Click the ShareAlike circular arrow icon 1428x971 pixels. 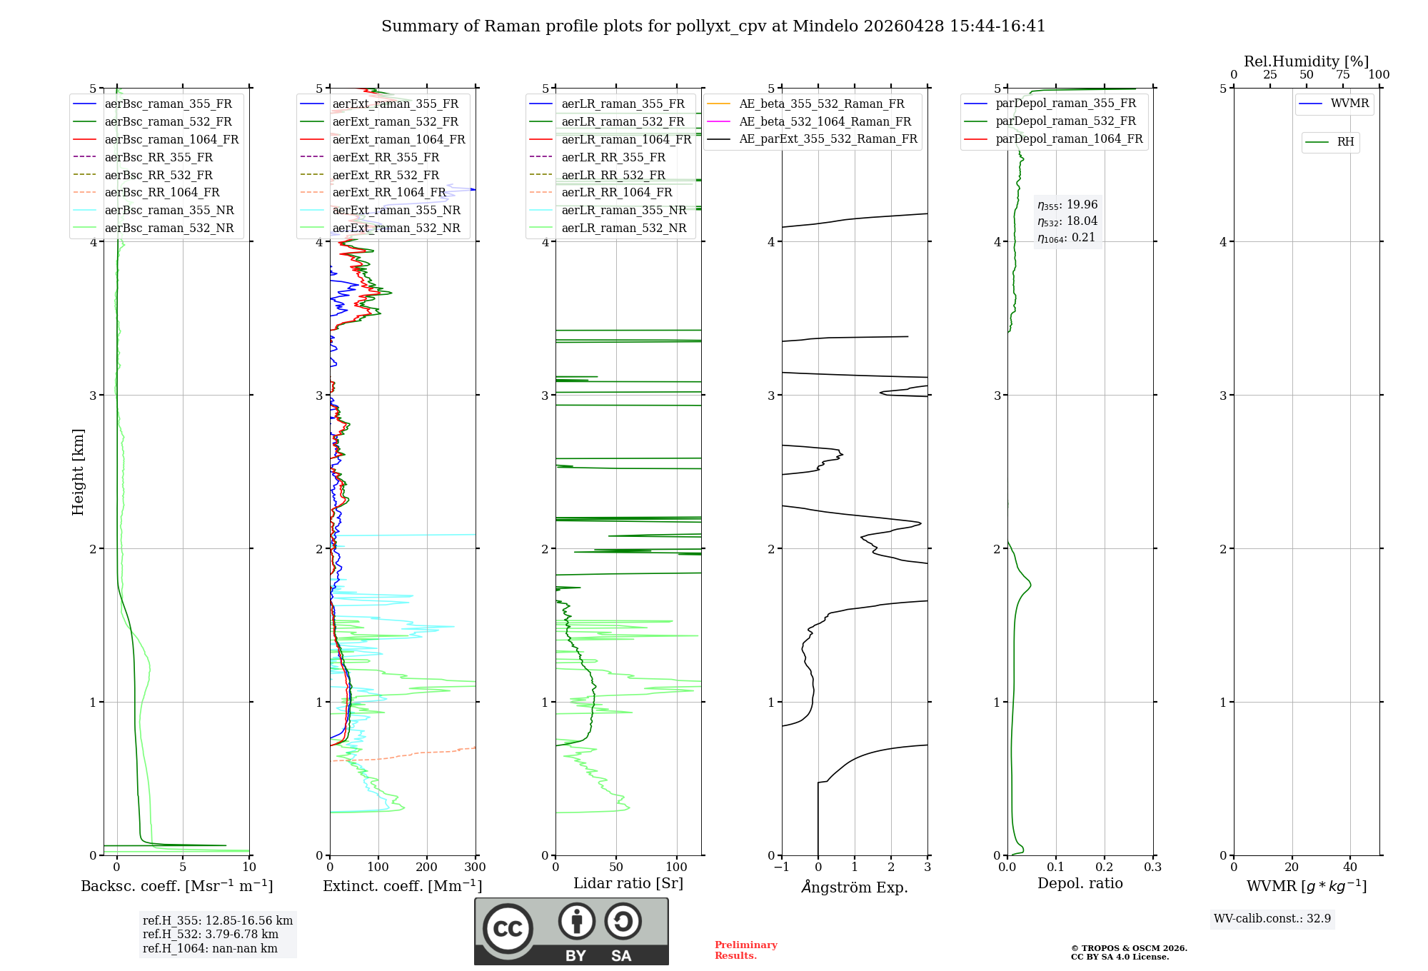tap(623, 921)
